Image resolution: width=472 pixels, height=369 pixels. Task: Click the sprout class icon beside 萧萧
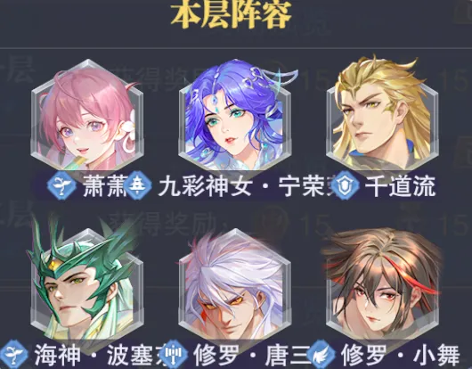point(62,185)
